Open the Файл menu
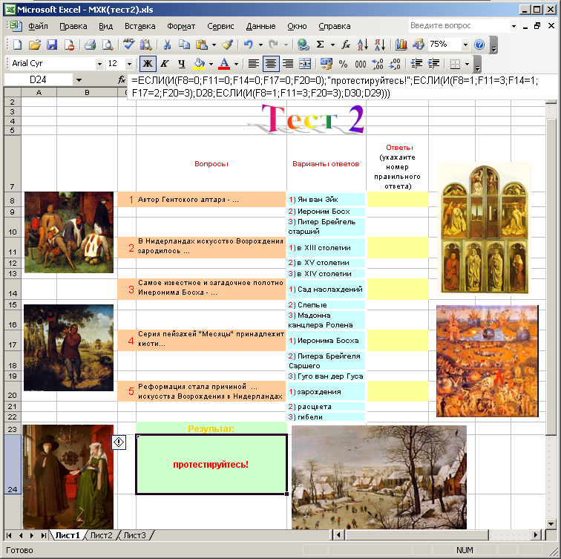 pyautogui.click(x=38, y=26)
